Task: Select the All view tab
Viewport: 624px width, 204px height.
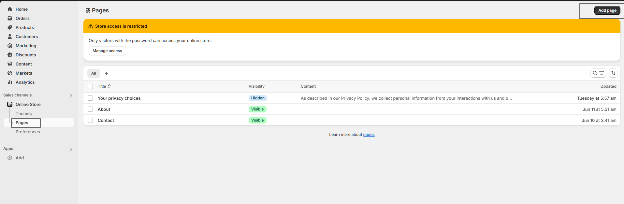Action: pos(94,73)
